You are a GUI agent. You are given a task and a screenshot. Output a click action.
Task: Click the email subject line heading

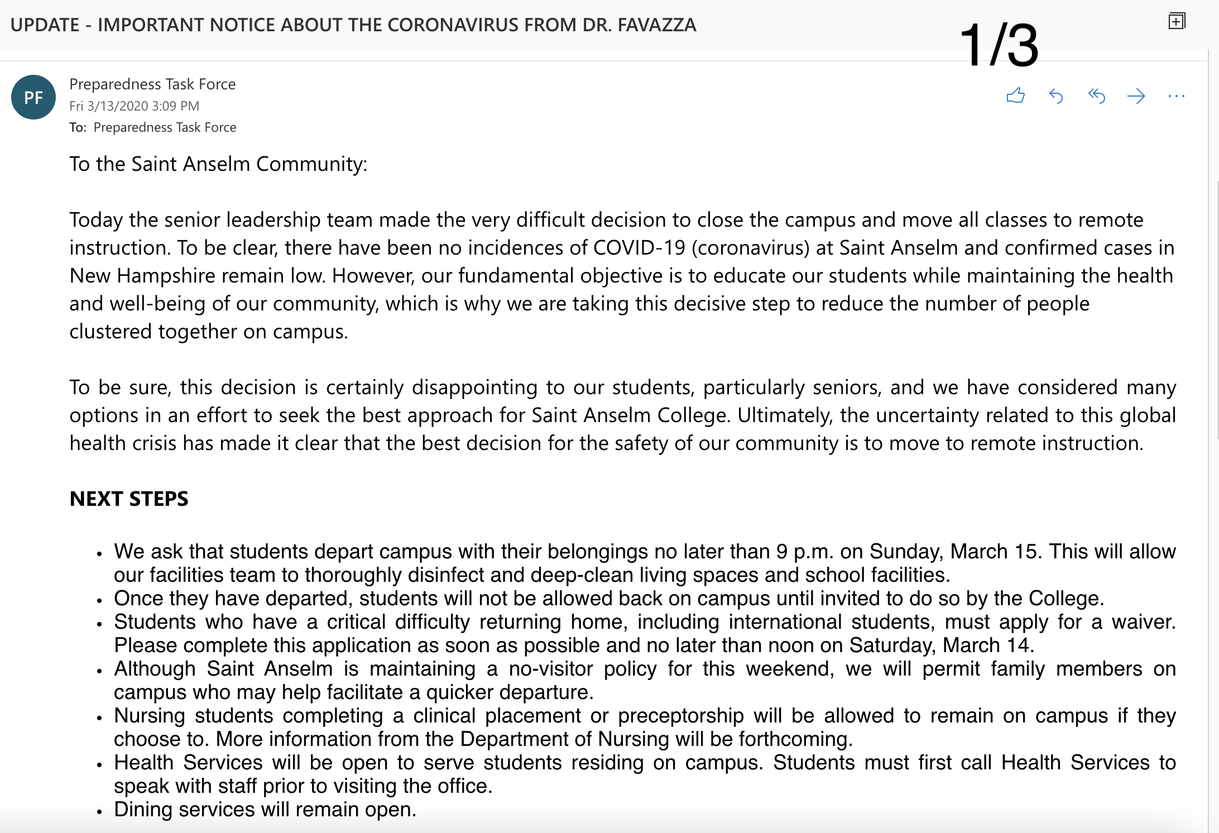353,25
